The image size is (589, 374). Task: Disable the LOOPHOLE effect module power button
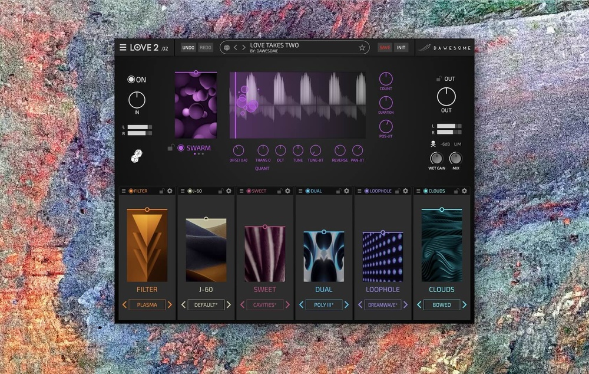point(366,191)
